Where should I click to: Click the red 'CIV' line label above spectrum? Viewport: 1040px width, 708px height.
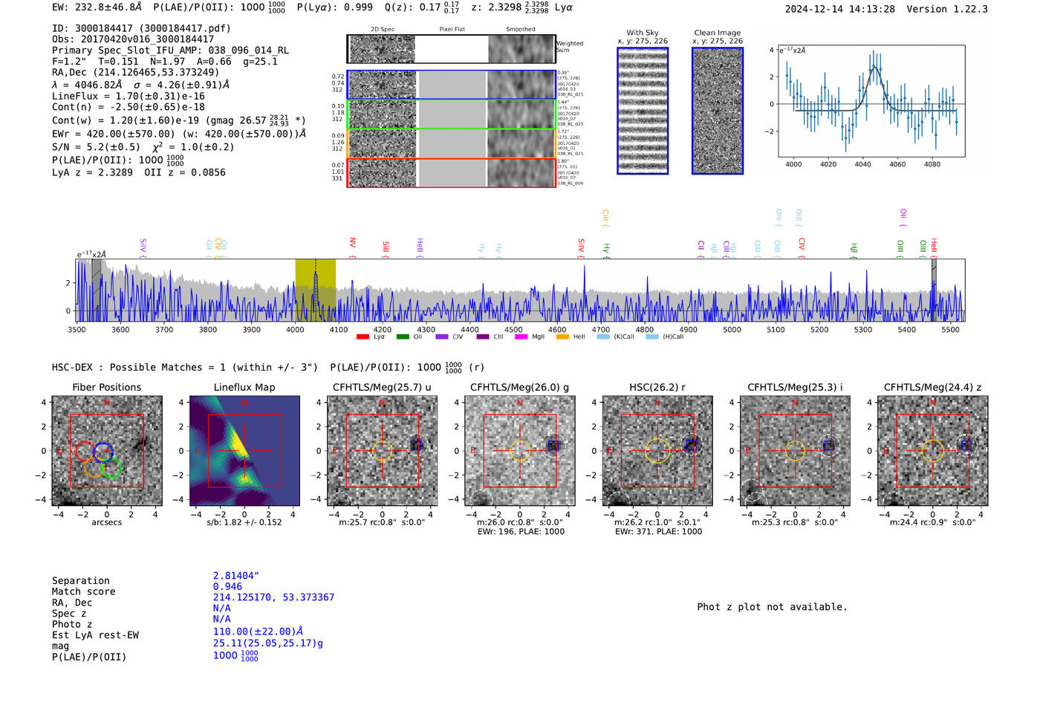click(x=802, y=245)
